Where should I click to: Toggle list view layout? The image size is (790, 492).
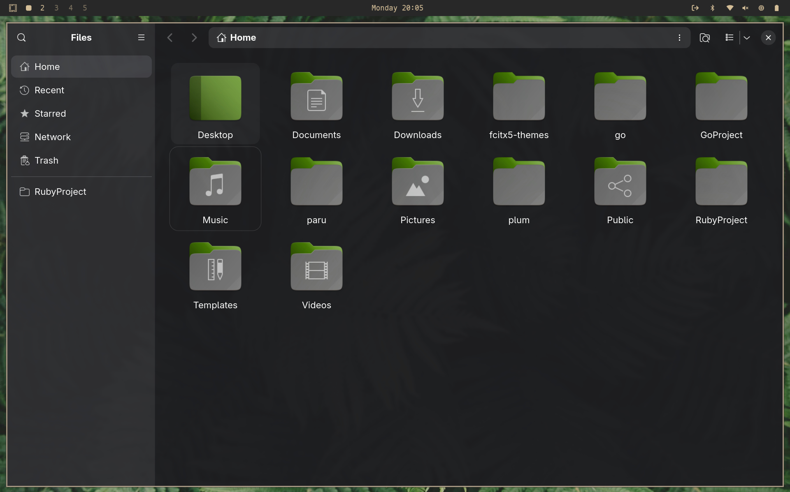[729, 38]
